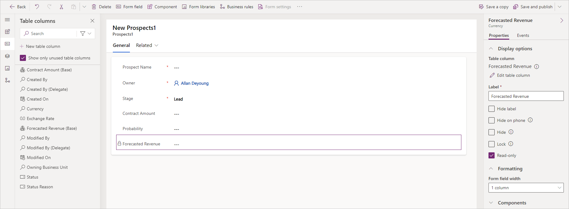Open the Related tab dropdown
Screen dimensions: 569x209
click(147, 45)
